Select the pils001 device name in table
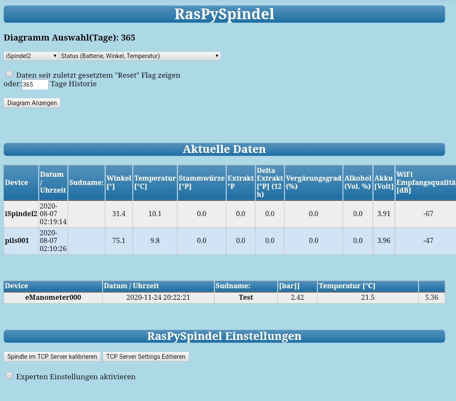Image resolution: width=456 pixels, height=401 pixels. tap(17, 240)
